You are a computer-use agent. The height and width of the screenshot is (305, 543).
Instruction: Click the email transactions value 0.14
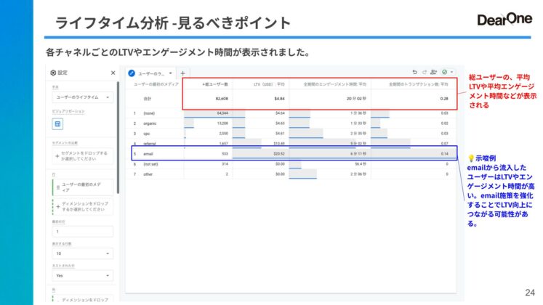pyautogui.click(x=445, y=154)
